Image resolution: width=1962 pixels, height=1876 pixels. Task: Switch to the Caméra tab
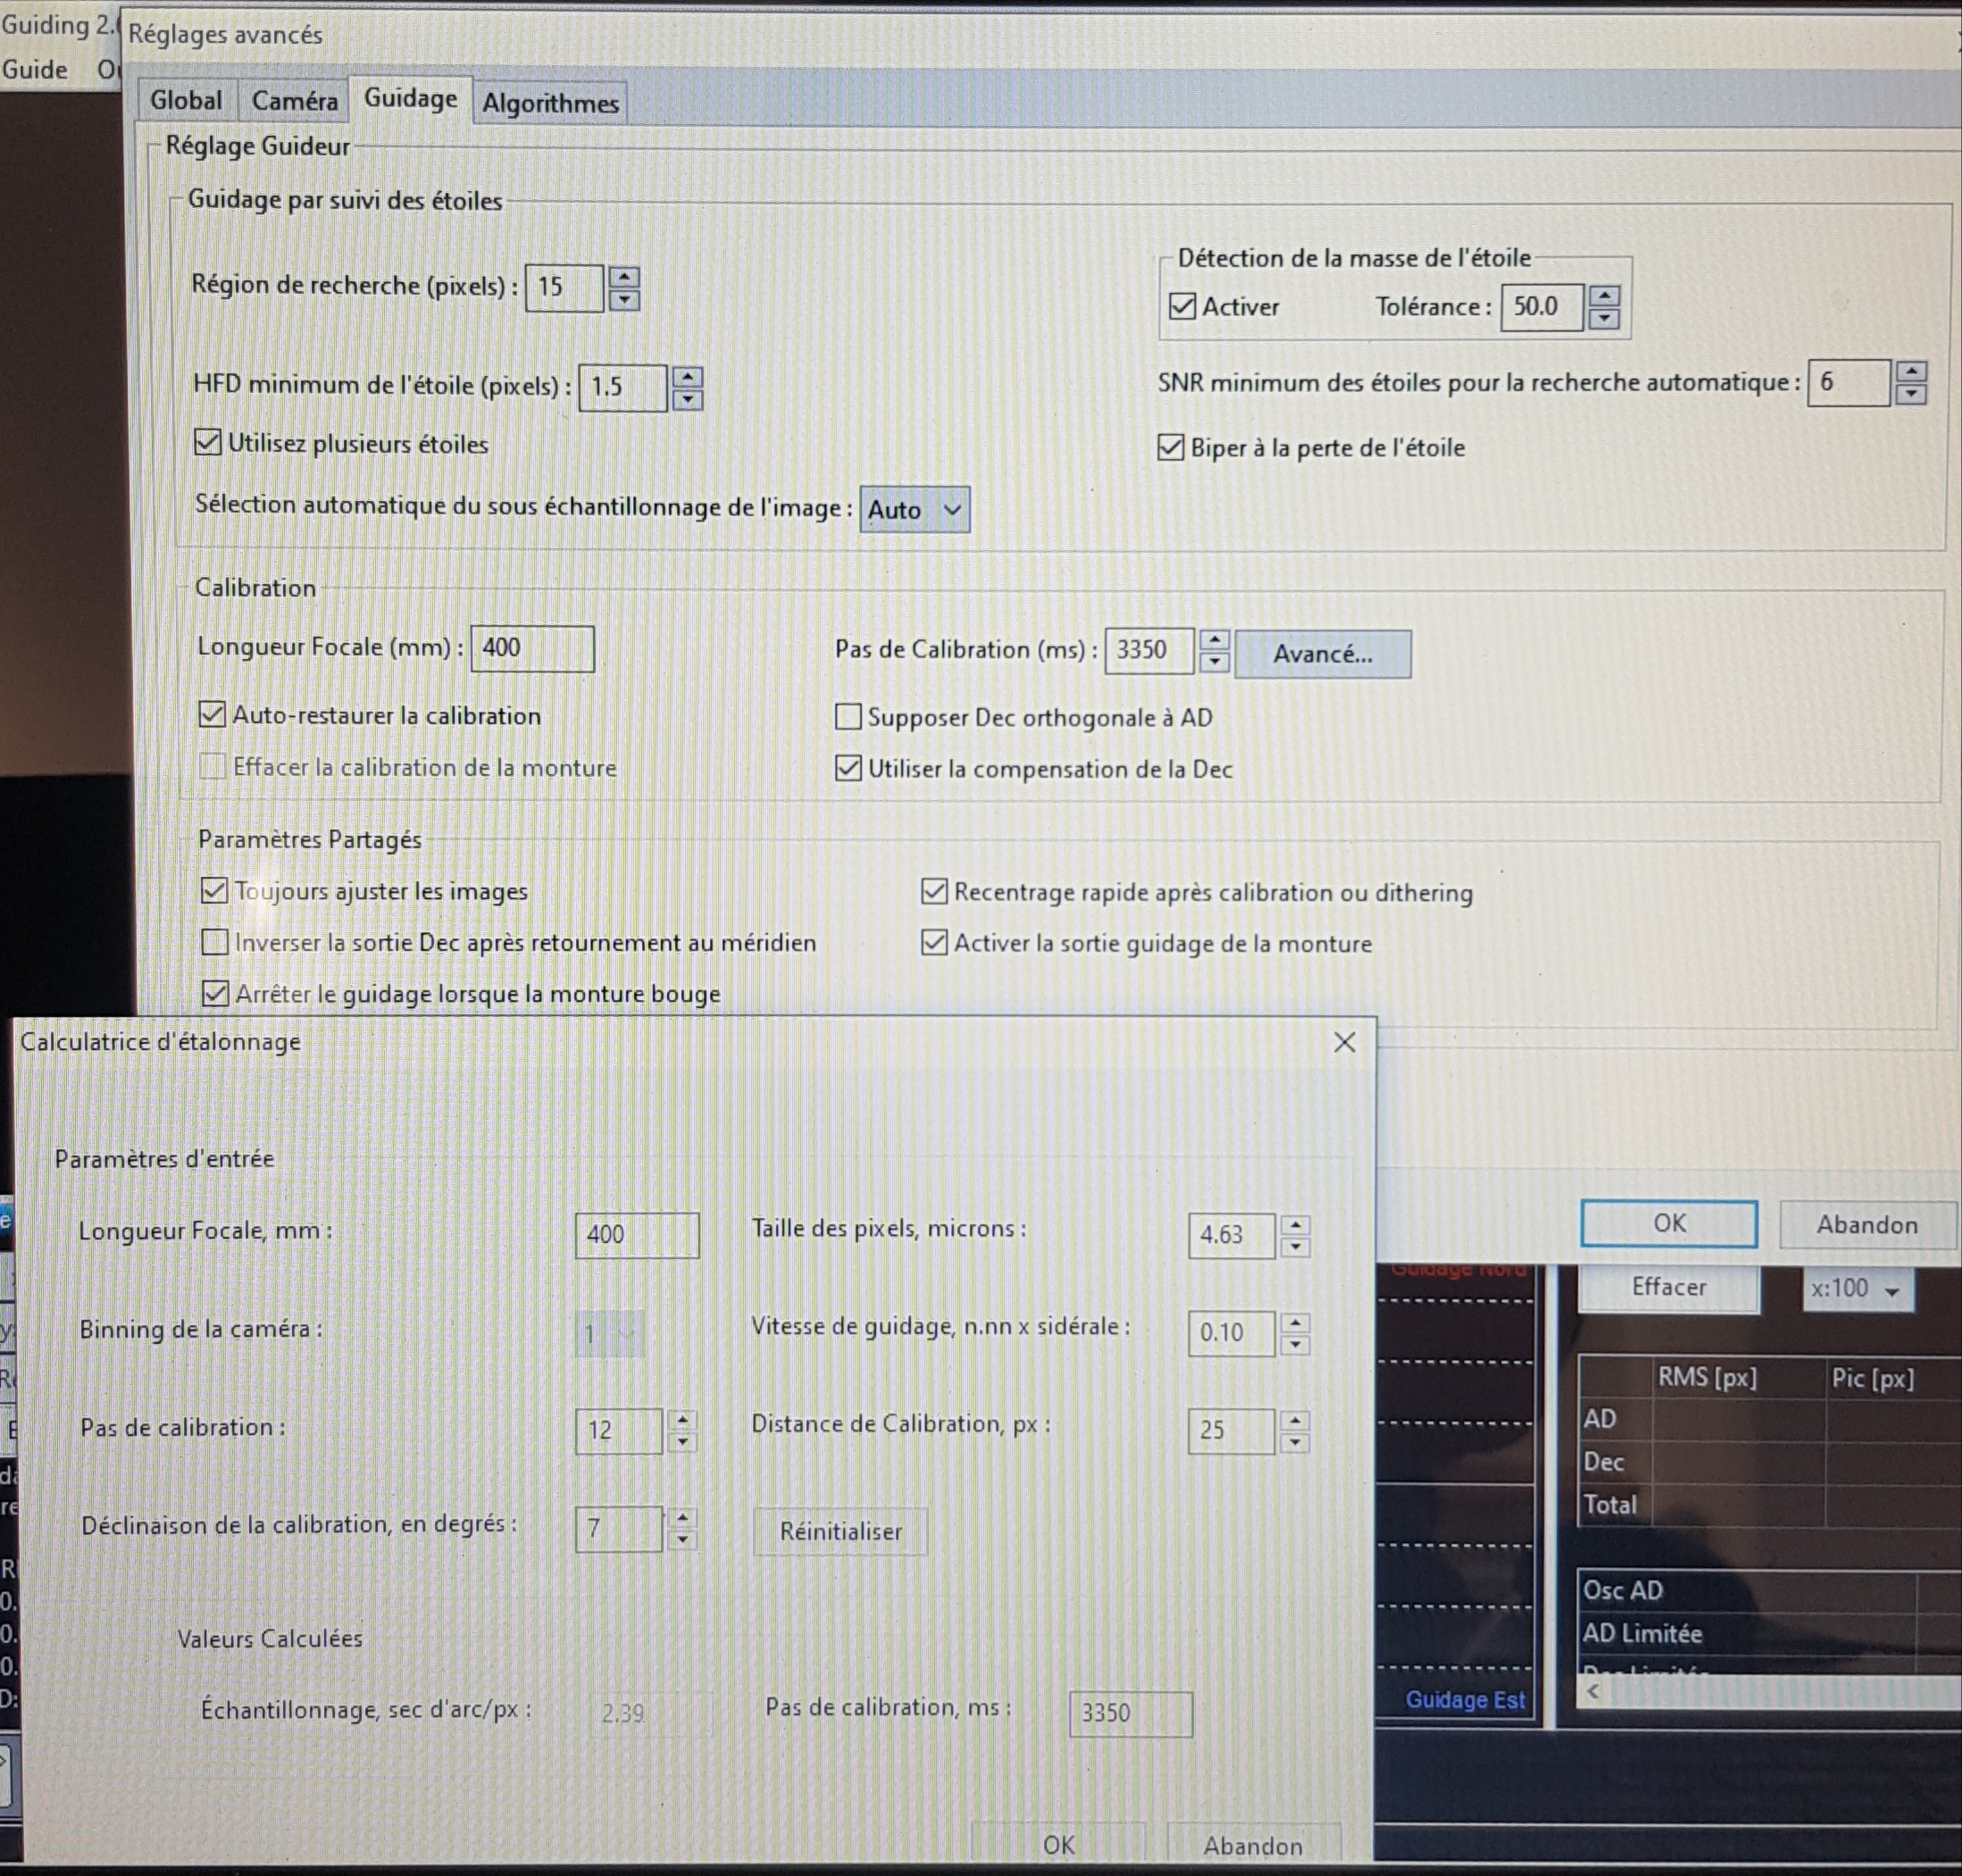pyautogui.click(x=294, y=101)
